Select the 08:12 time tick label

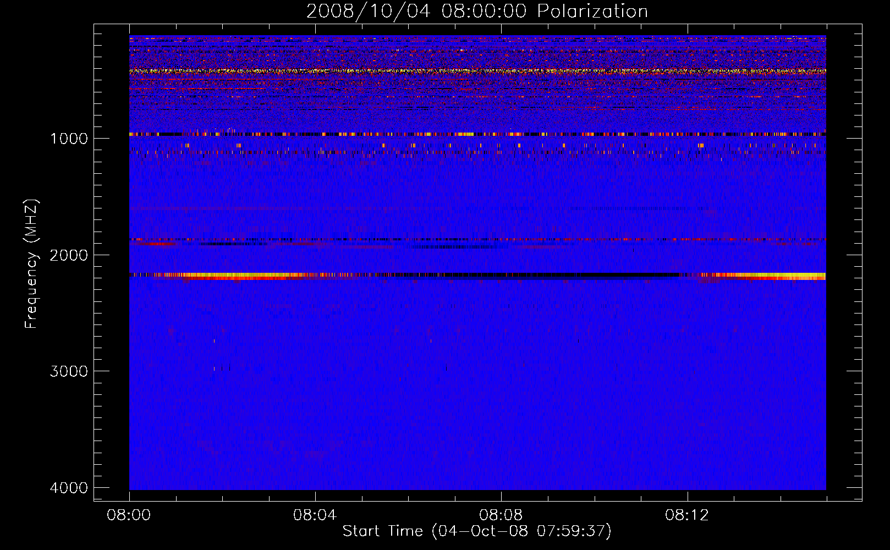pos(686,515)
